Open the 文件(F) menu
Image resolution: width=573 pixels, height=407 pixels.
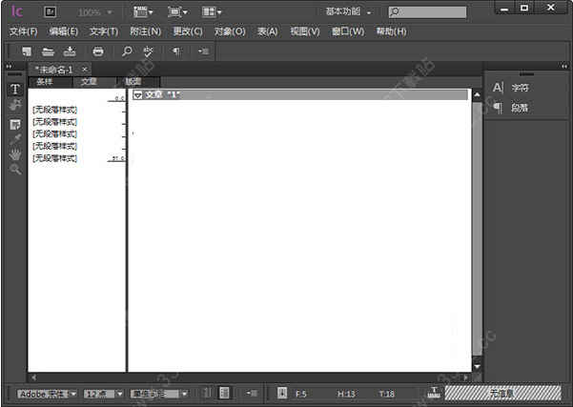point(23,31)
